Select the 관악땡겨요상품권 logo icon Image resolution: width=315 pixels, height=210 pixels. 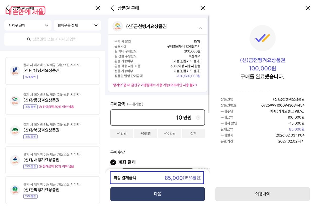[15, 190]
